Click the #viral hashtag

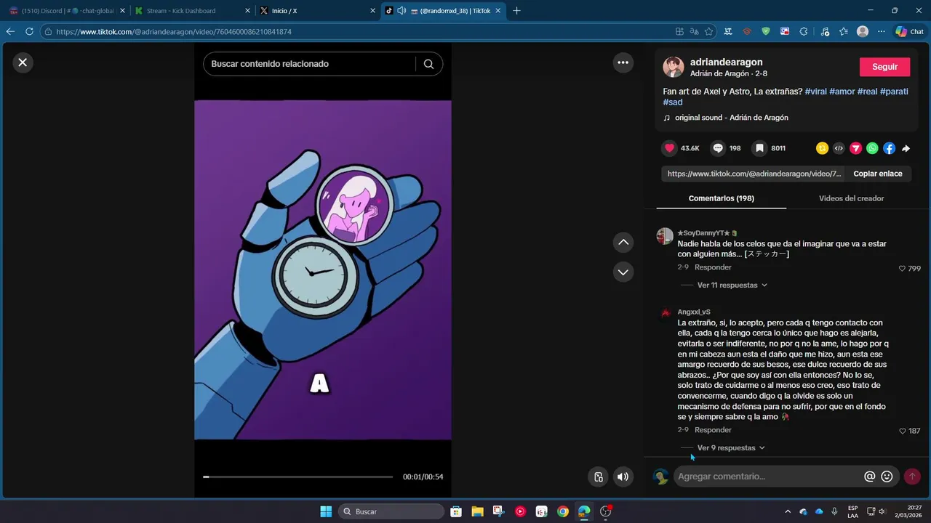pyautogui.click(x=815, y=92)
